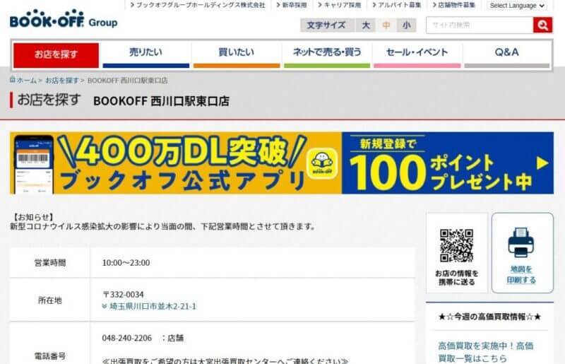Viewport: 565px width, 364px height.
Task: Click ホーム breadcrumb link
Action: point(26,80)
